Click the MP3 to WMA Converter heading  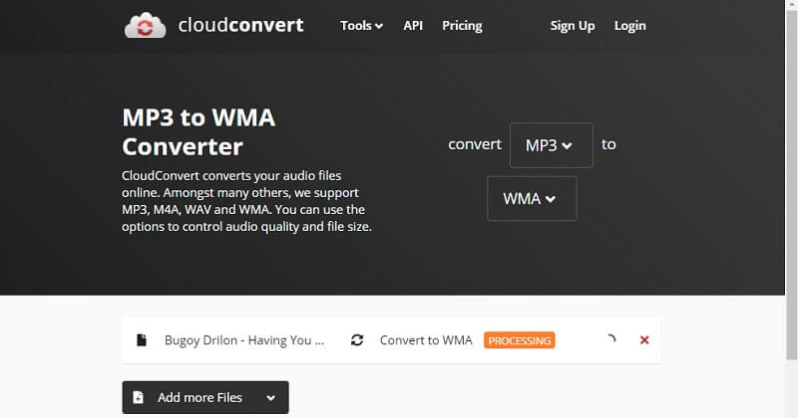(199, 132)
